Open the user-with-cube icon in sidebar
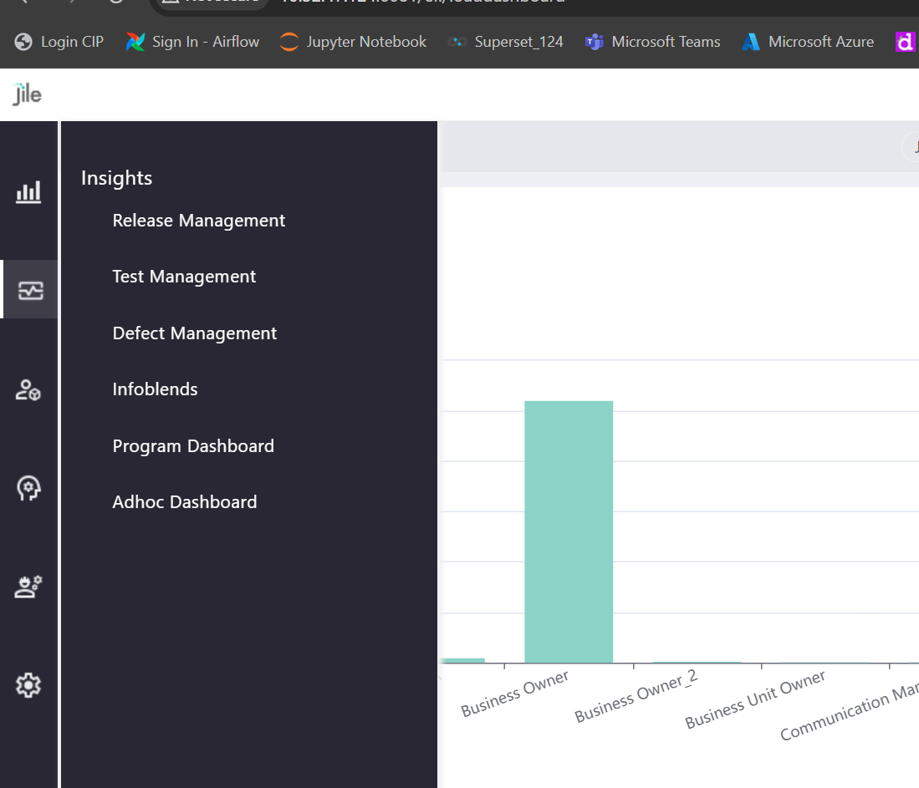919x788 pixels. click(28, 389)
